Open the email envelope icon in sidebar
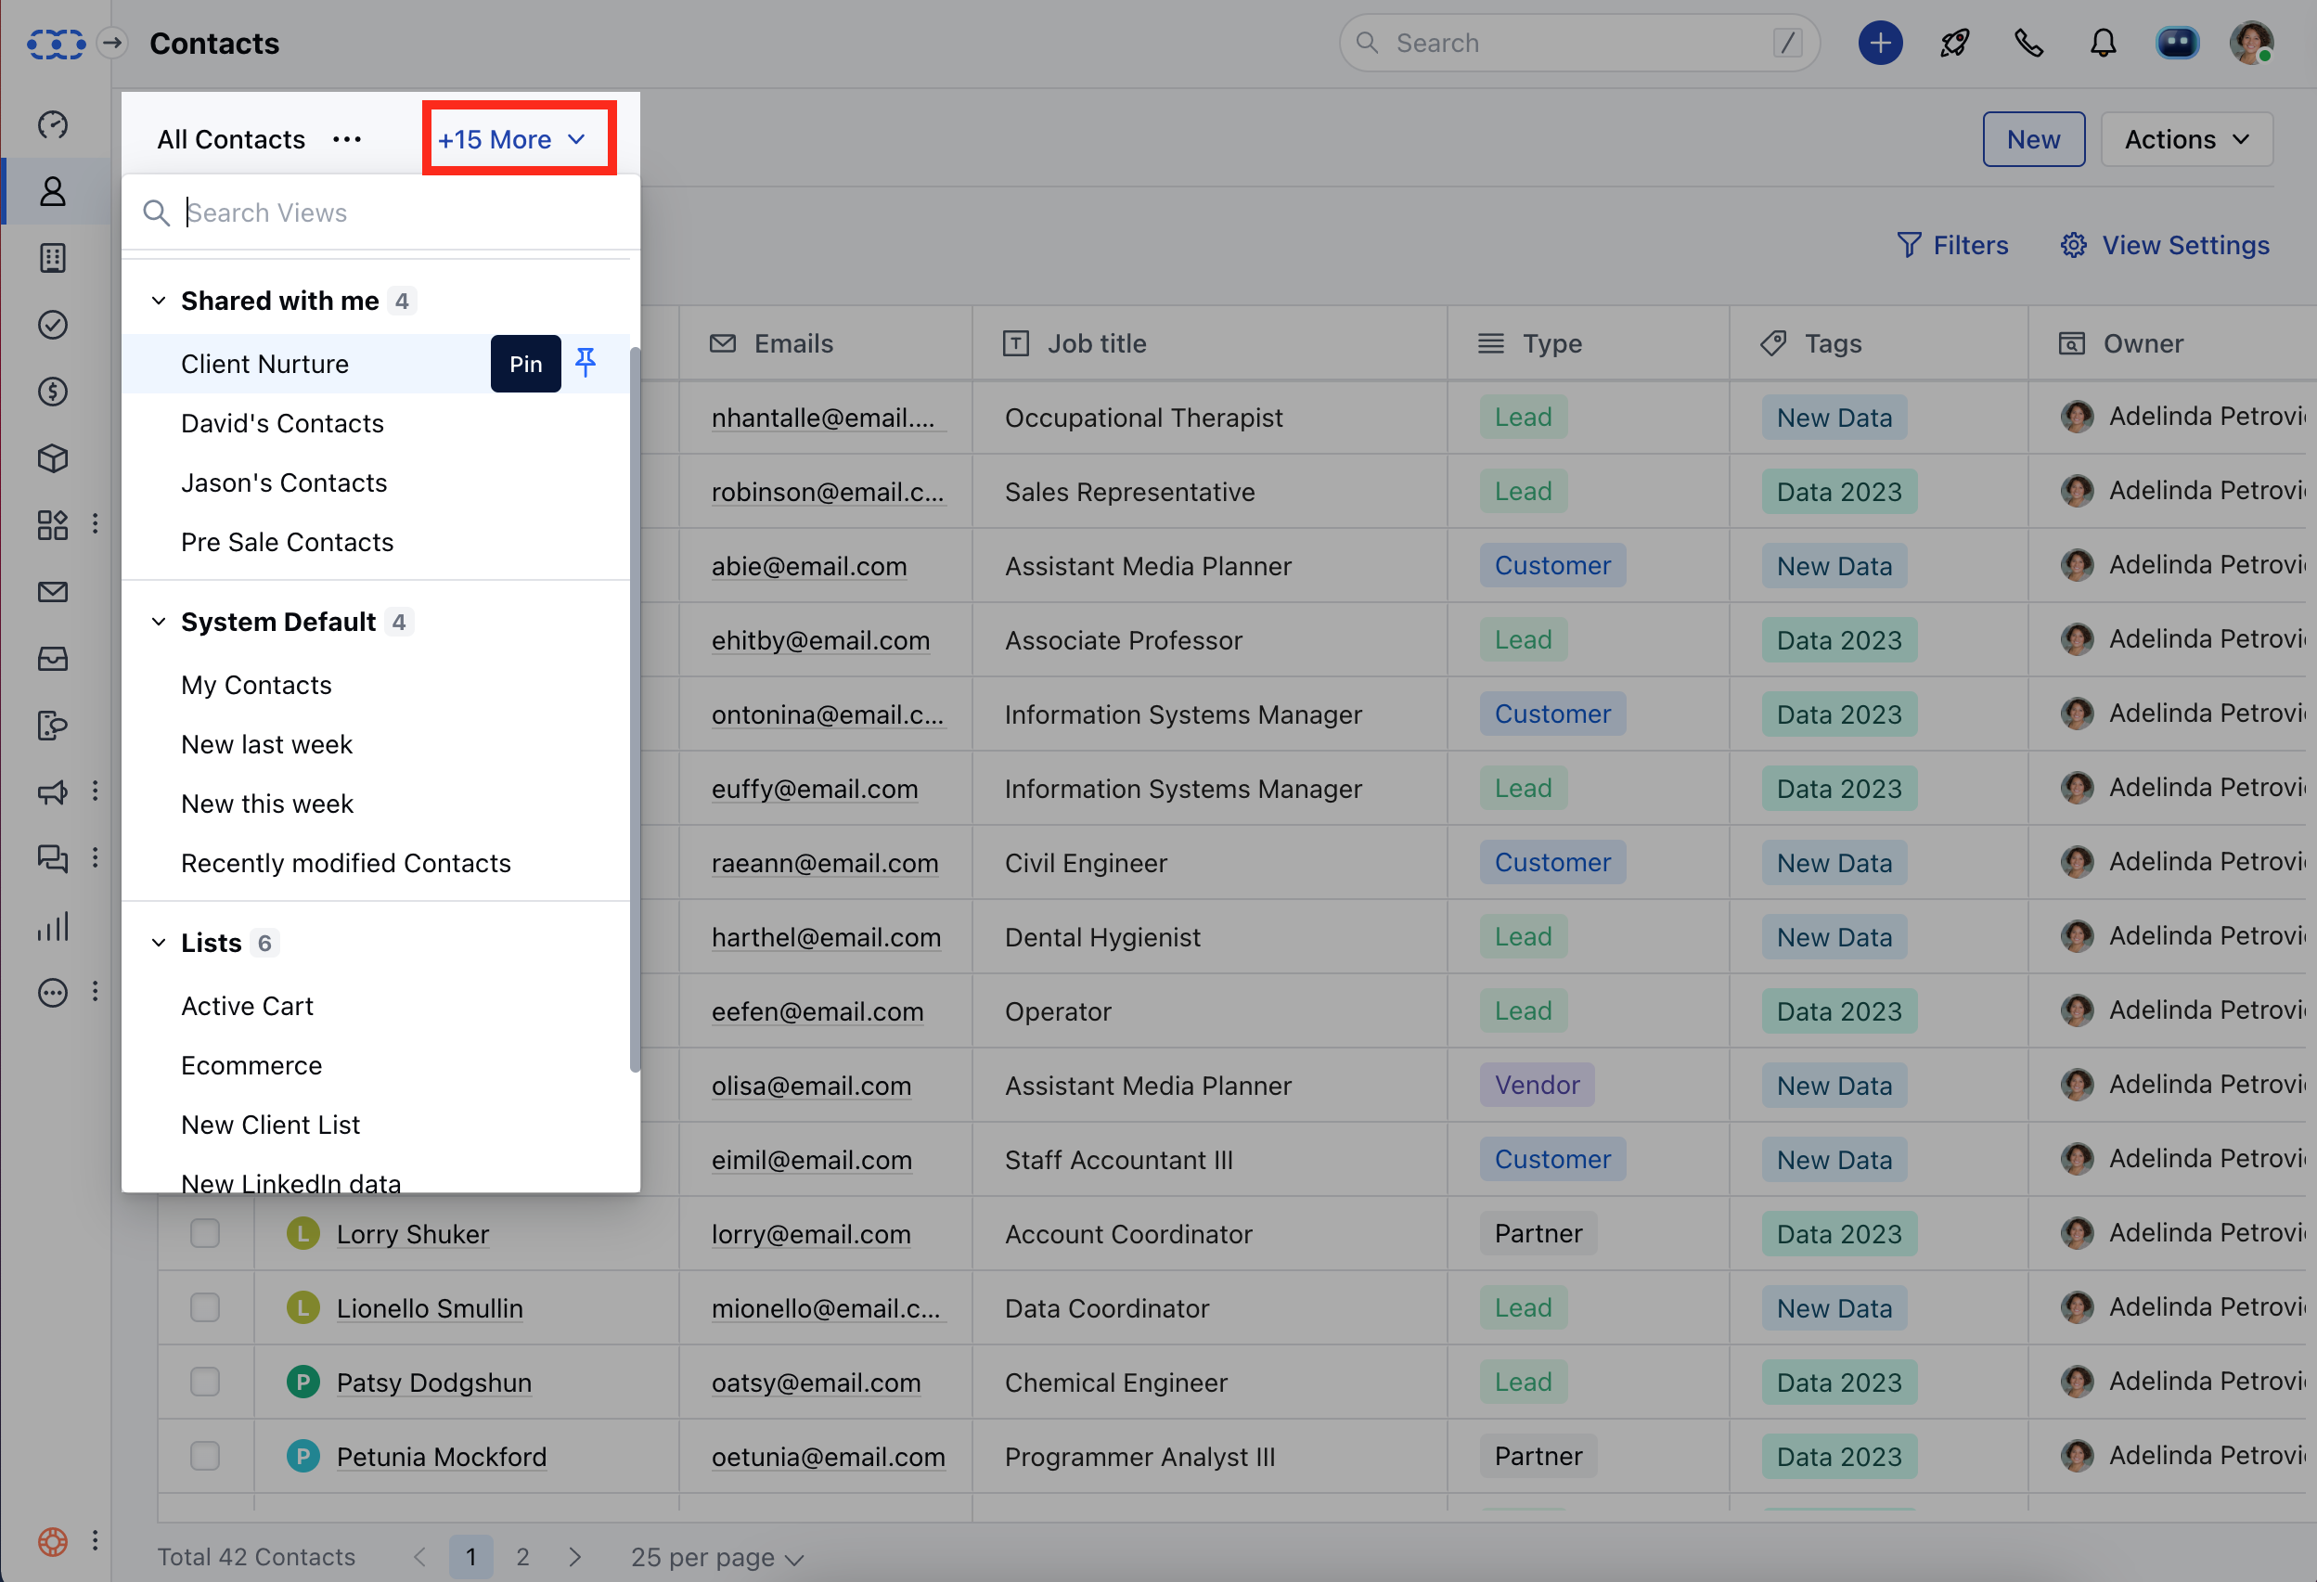2317x1582 pixels. coord(53,592)
